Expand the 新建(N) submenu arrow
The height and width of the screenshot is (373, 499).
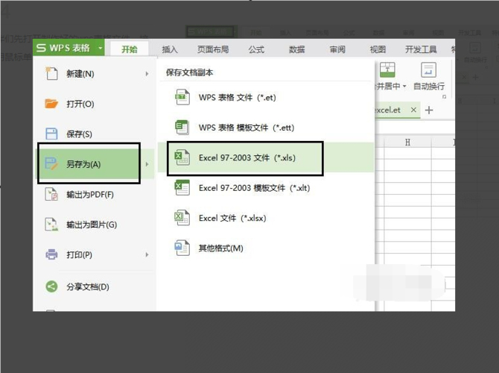click(147, 74)
